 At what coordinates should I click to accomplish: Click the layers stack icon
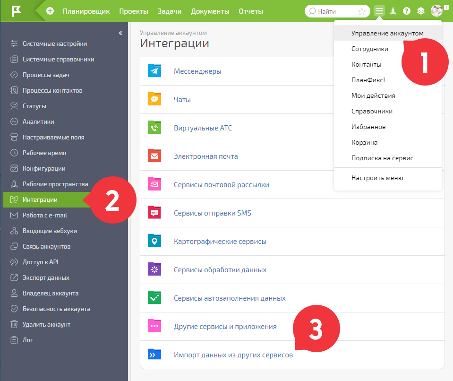[420, 11]
